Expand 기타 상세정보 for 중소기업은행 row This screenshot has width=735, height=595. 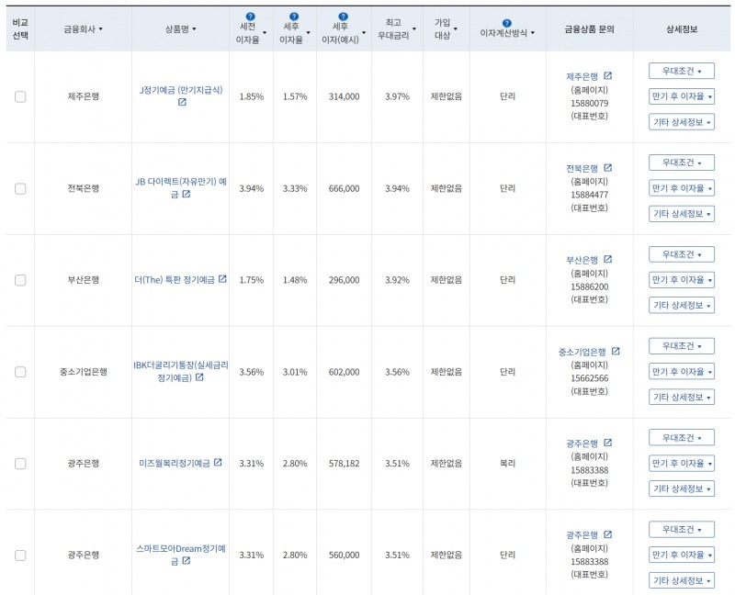point(682,398)
